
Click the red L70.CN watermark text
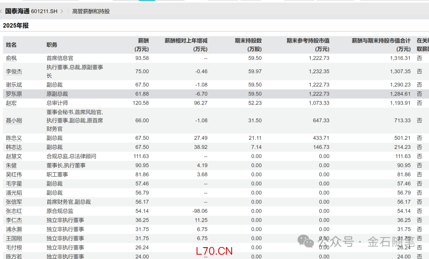coord(214,251)
